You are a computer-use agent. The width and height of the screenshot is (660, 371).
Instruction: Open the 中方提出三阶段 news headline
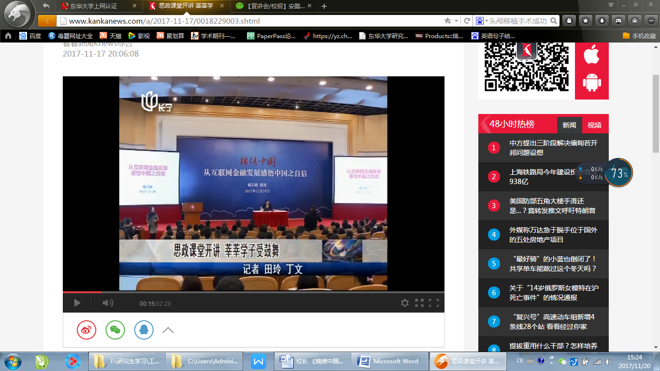(x=553, y=148)
